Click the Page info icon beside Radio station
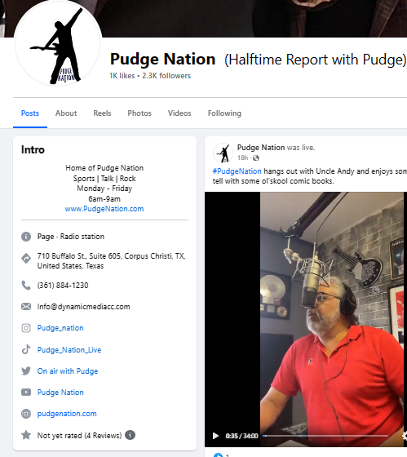 [x=26, y=237]
